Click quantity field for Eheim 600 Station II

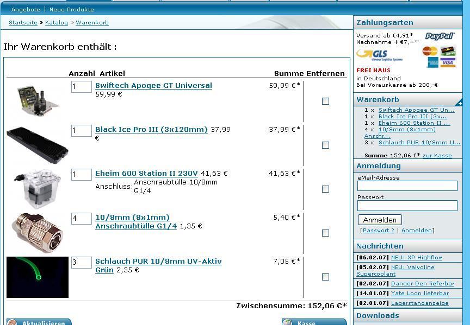(x=81, y=175)
